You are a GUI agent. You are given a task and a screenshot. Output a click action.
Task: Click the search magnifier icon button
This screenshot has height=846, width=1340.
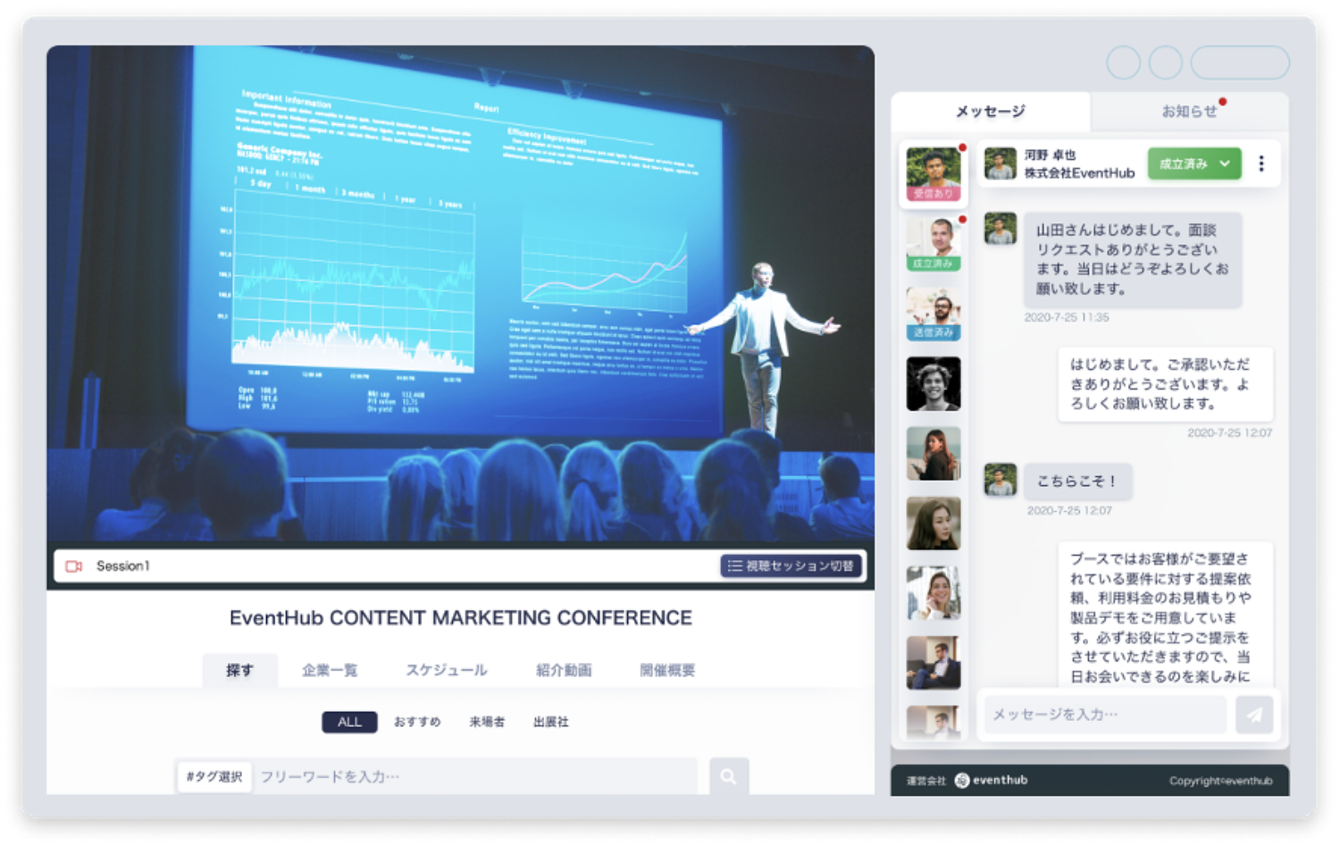729,776
